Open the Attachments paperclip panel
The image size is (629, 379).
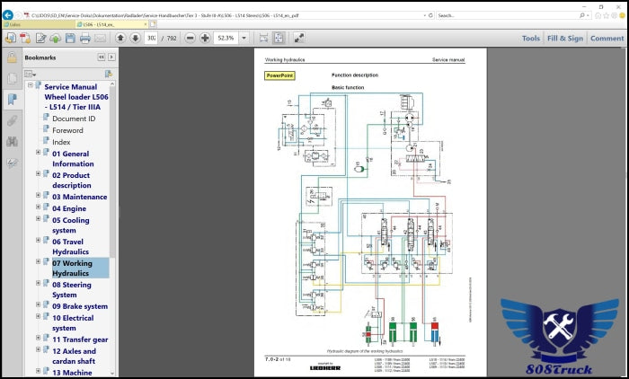[12, 119]
